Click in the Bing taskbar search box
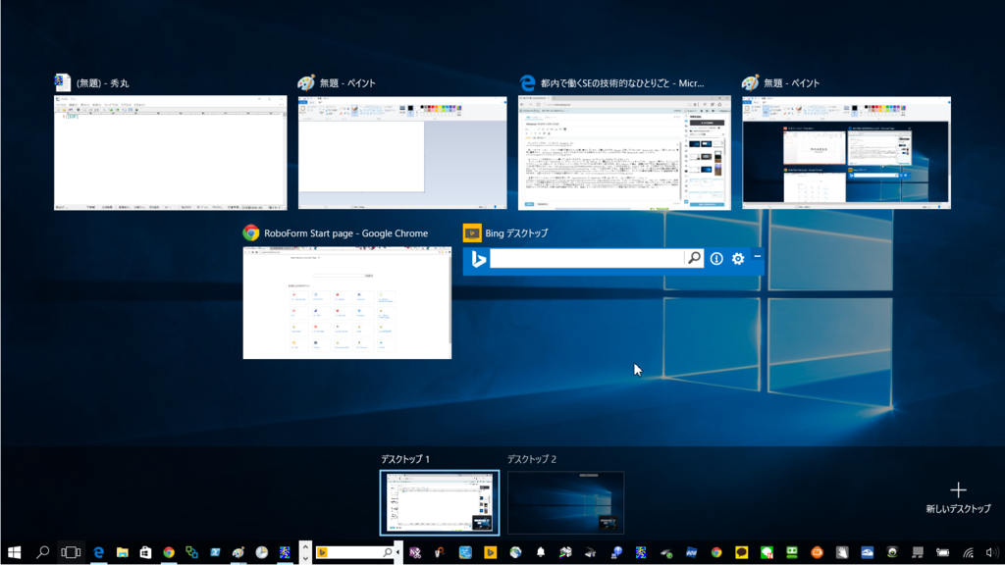Viewport: 1005px width, 565px height. tap(354, 552)
